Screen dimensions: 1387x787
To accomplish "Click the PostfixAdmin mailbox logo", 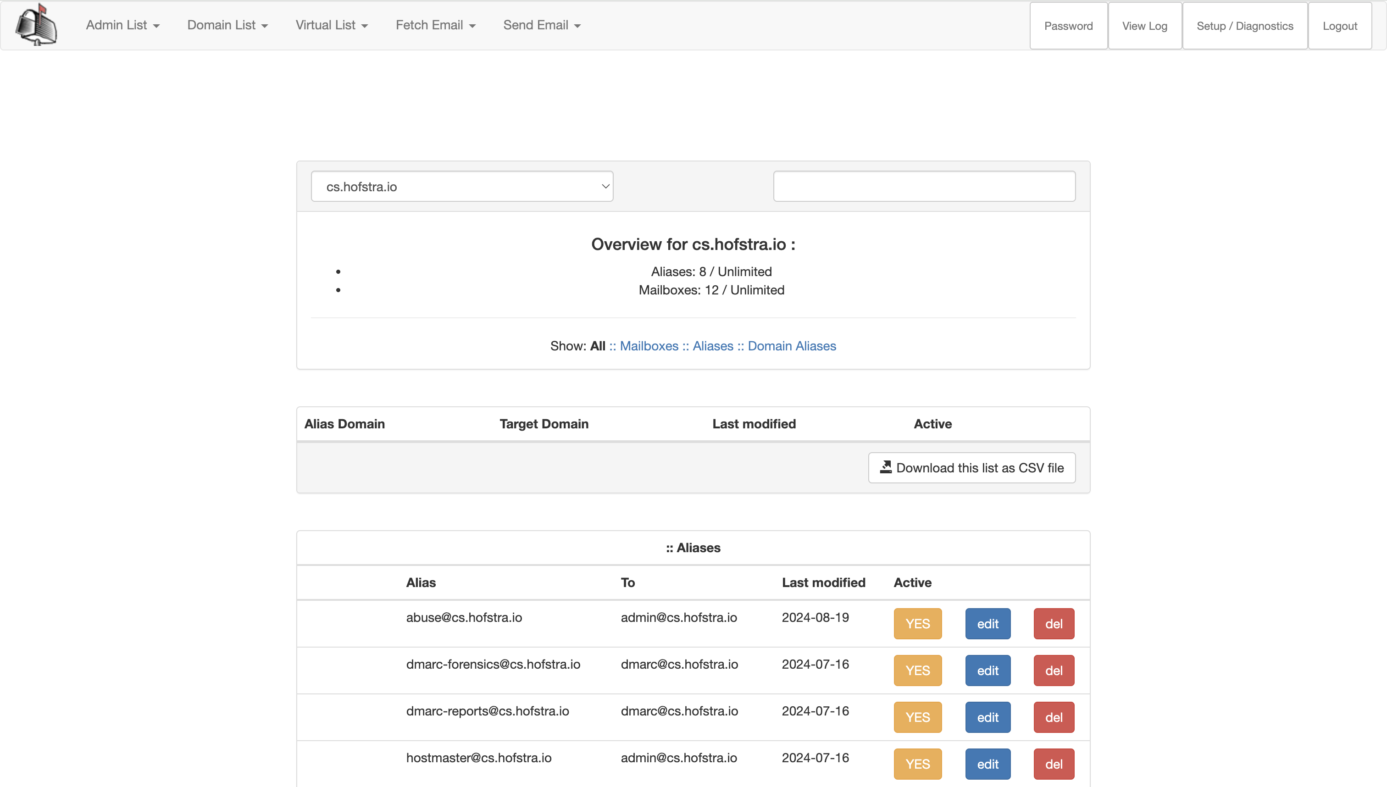I will pos(36,25).
